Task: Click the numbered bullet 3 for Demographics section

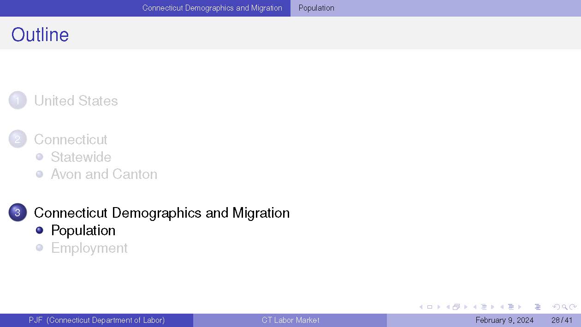Action: click(18, 213)
